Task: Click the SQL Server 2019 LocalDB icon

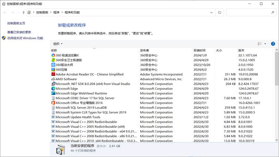Action: (53, 107)
